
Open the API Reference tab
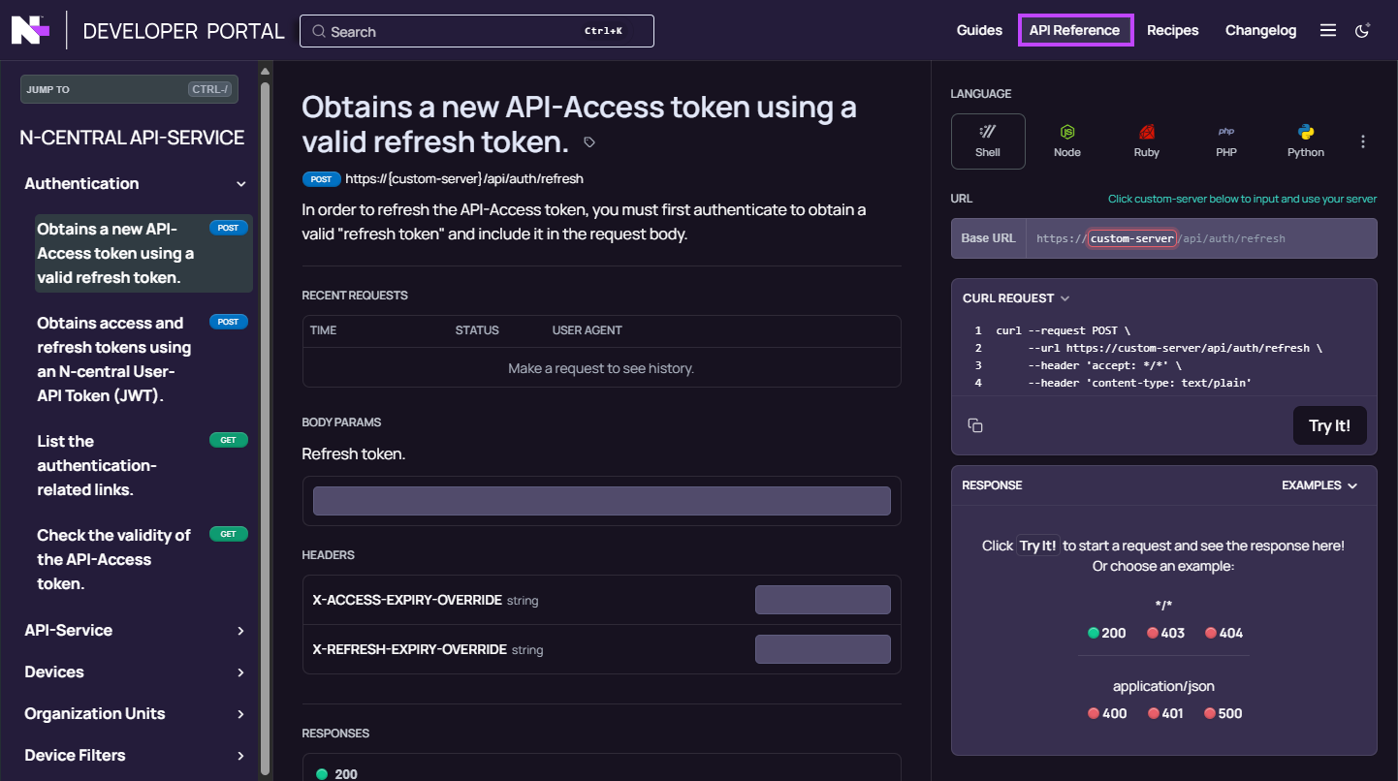coord(1075,30)
